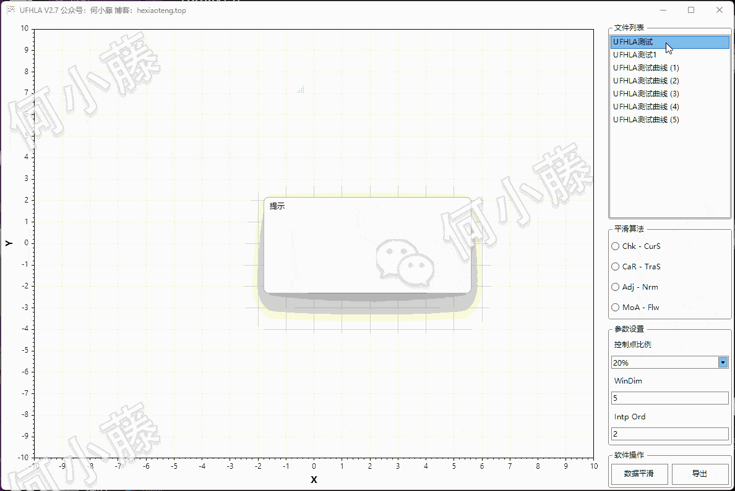Maximize the UFHLA window
This screenshot has width=735, height=491.
pos(691,10)
